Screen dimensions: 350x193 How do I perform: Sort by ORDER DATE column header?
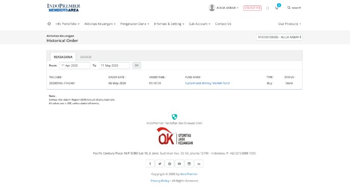tap(117, 77)
